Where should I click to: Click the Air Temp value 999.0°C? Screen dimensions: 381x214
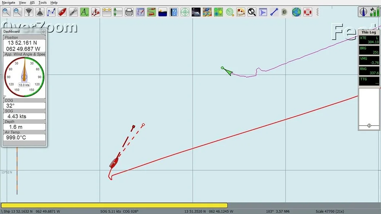pyautogui.click(x=16, y=137)
